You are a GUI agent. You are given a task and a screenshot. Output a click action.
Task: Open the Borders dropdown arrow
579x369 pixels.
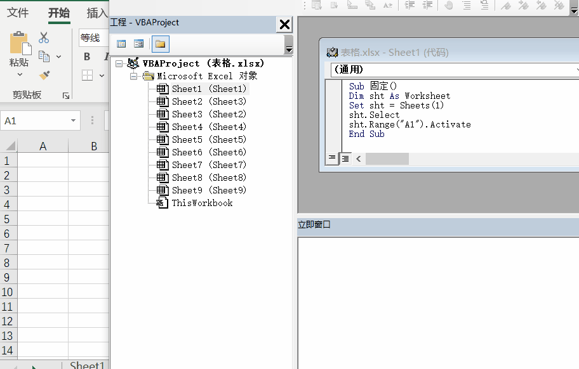coord(102,75)
